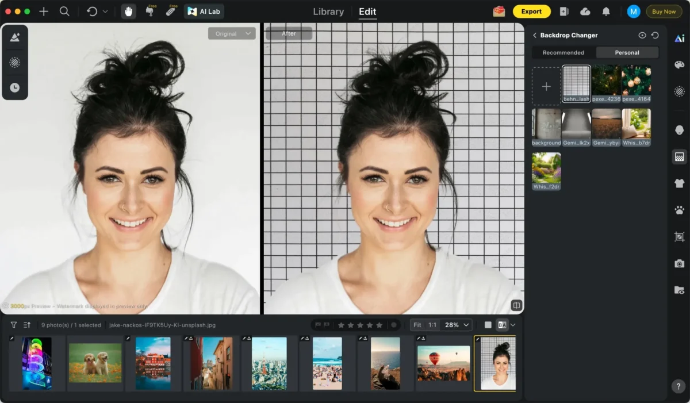Switch to the Library tab
690x403 pixels.
coord(328,11)
